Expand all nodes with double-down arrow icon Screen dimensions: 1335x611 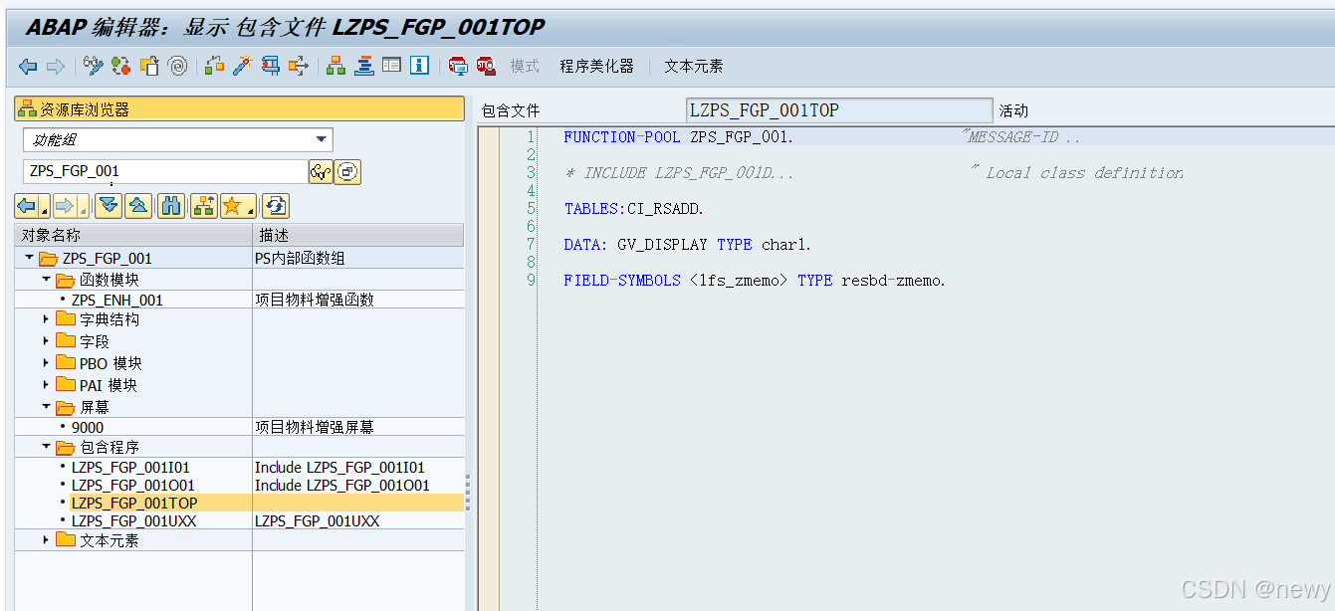110,206
